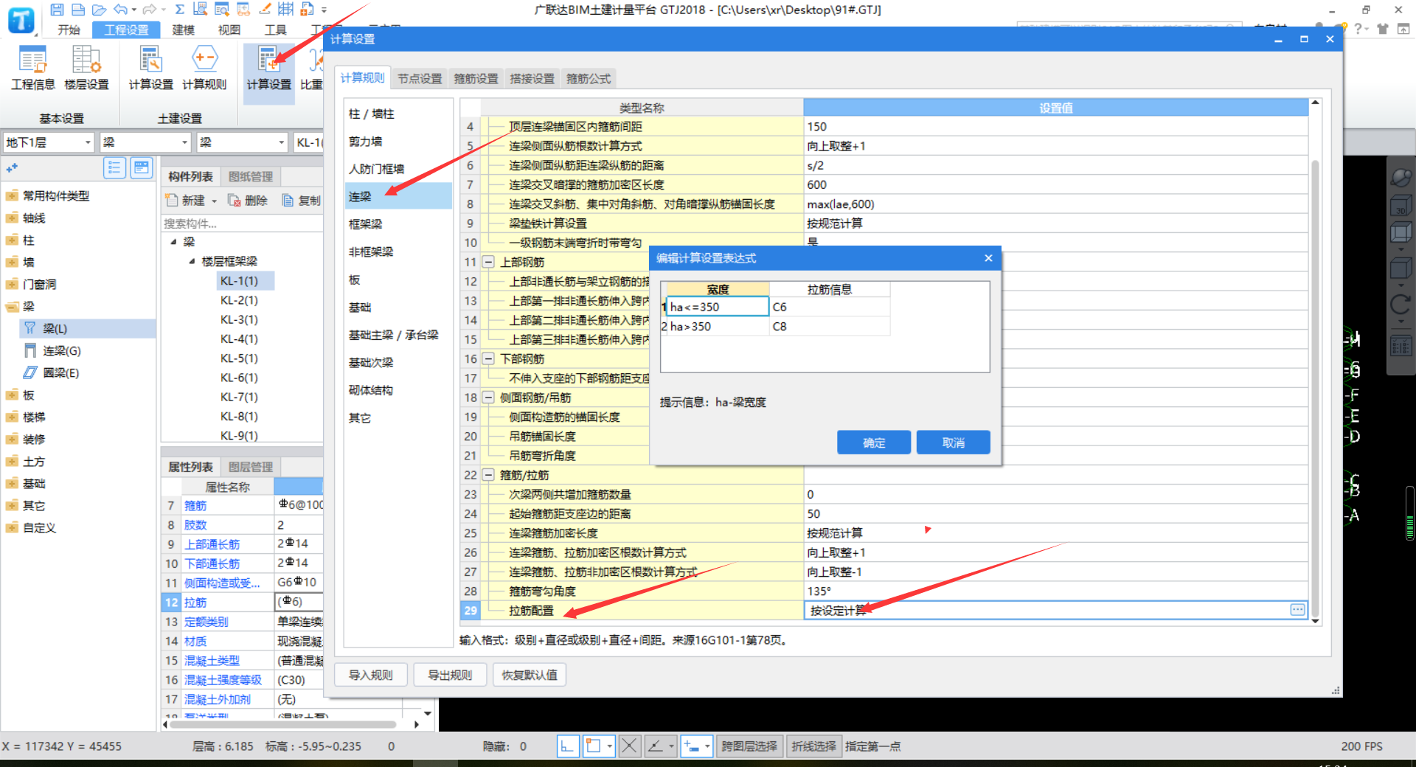
Task: Toggle orthogonal mode icon in status bar
Action: pos(567,746)
